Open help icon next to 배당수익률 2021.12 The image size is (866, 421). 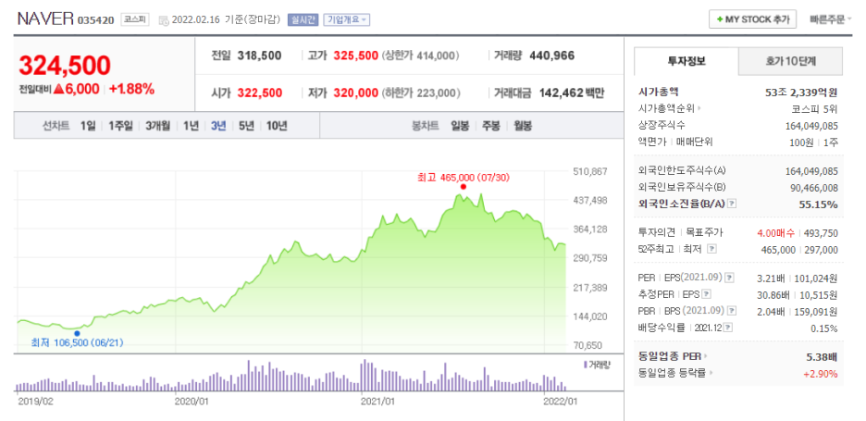728,328
